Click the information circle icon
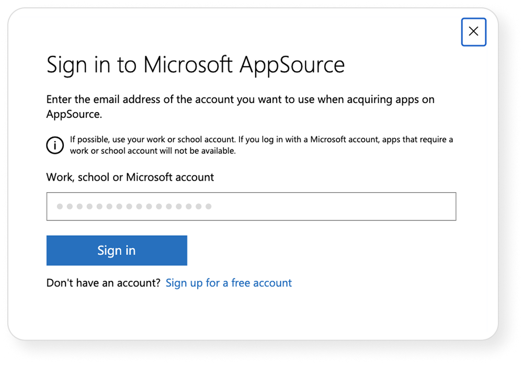The width and height of the screenshot is (523, 365). tap(55, 145)
